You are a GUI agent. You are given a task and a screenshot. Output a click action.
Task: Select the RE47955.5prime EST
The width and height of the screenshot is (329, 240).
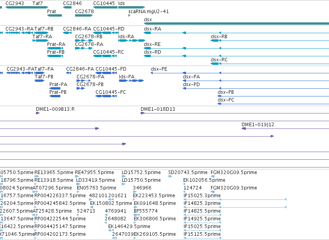[77, 176]
